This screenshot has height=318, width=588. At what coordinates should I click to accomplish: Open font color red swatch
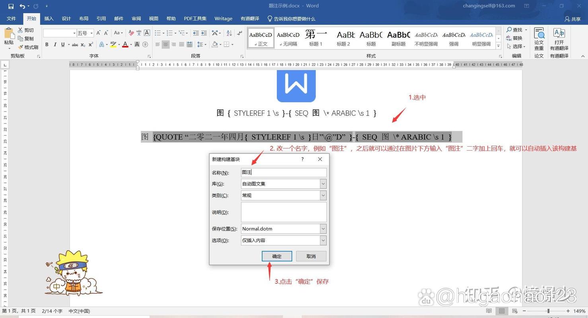point(125,45)
